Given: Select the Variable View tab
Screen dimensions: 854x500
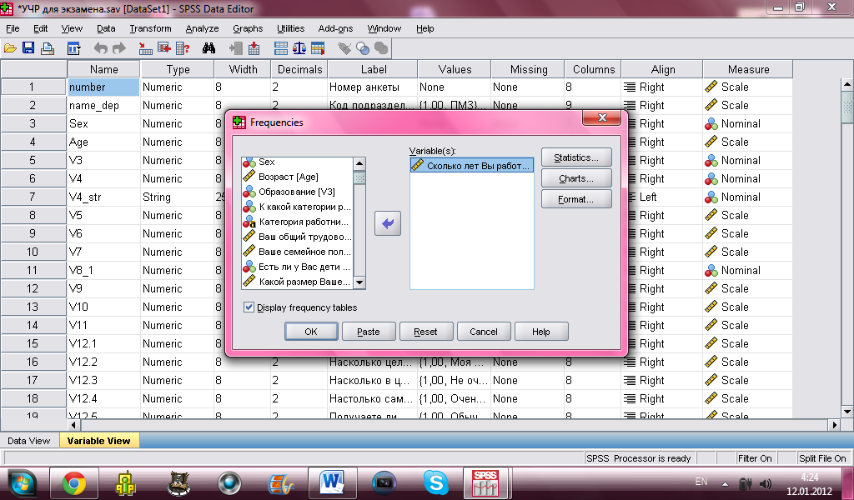Looking at the screenshot, I should click(98, 441).
